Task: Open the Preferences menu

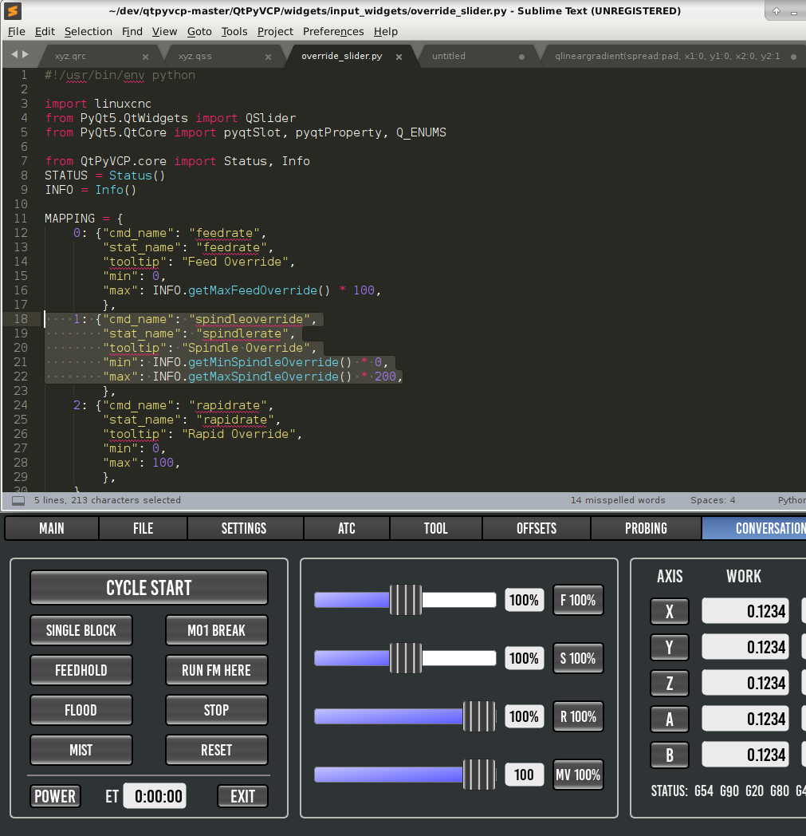Action: coord(333,31)
